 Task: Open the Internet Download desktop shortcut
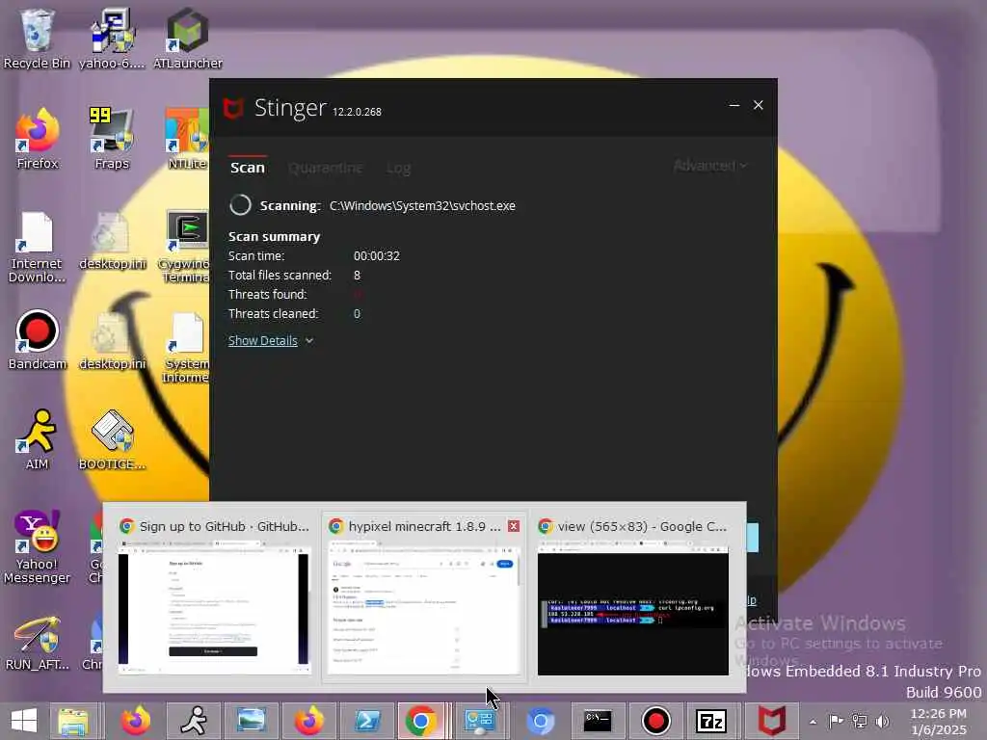pyautogui.click(x=37, y=247)
